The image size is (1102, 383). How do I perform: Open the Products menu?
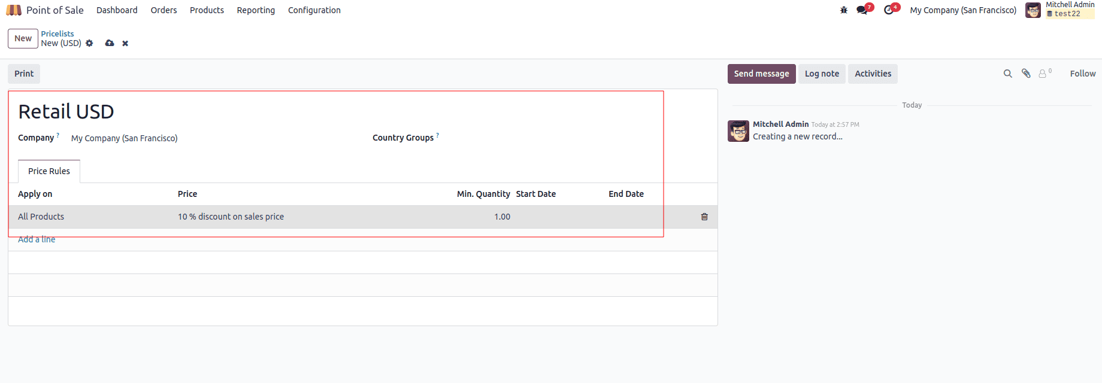pyautogui.click(x=207, y=10)
